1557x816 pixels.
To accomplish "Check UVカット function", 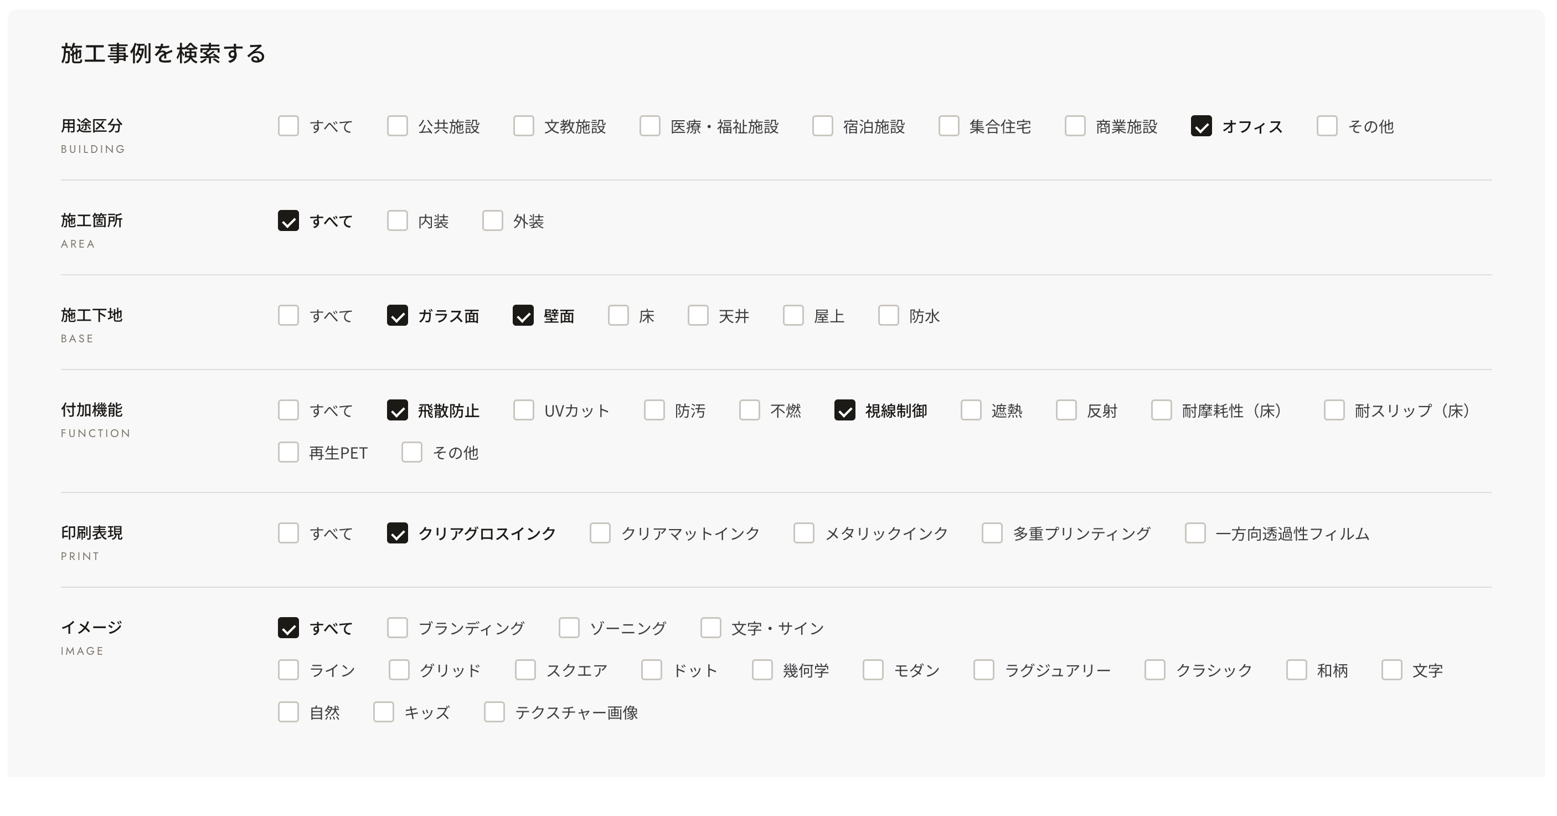I will 523,410.
